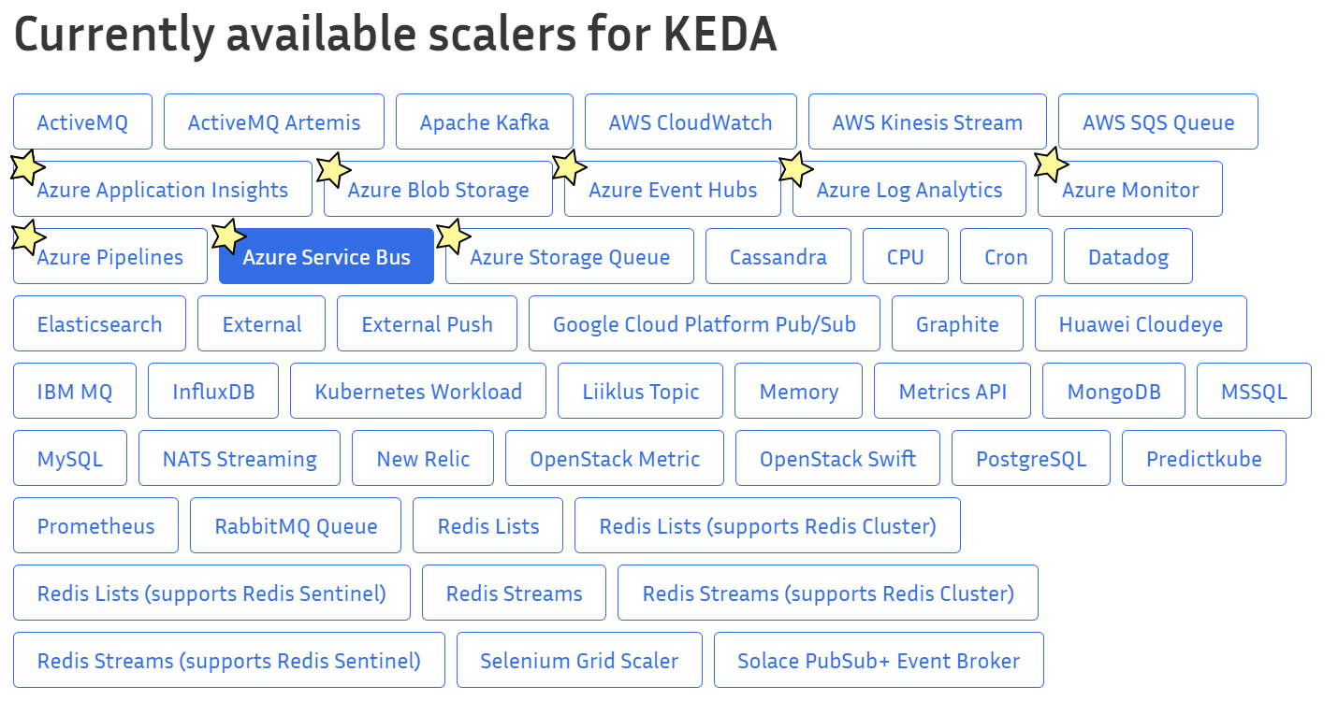Click the MongoDB scaler
This screenshot has height=715, width=1338.
point(1113,391)
